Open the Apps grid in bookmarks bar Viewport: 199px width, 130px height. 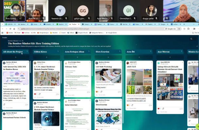pos(2,33)
